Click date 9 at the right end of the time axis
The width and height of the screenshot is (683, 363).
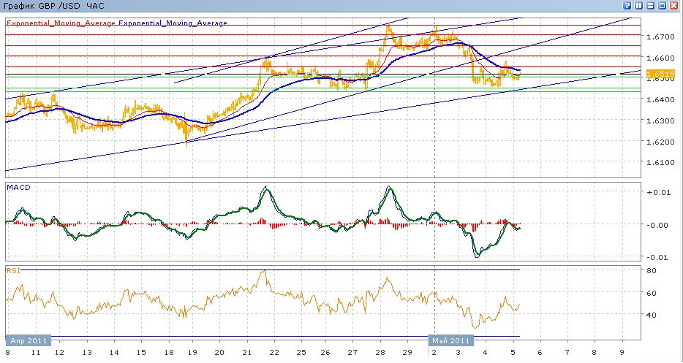pyautogui.click(x=622, y=352)
